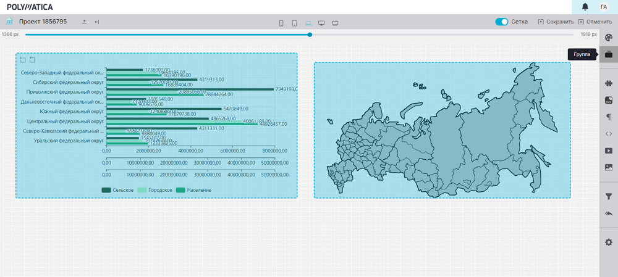This screenshot has height=277, width=618.
Task: Toggle Городское series in chart legend
Action: (154, 190)
